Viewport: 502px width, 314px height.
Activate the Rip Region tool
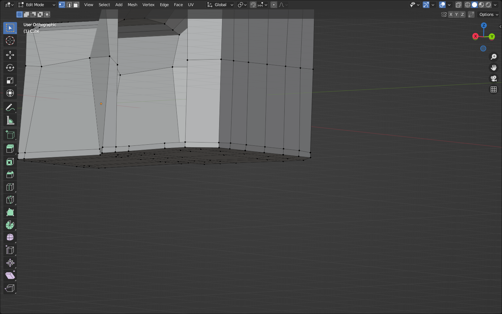pos(10,288)
